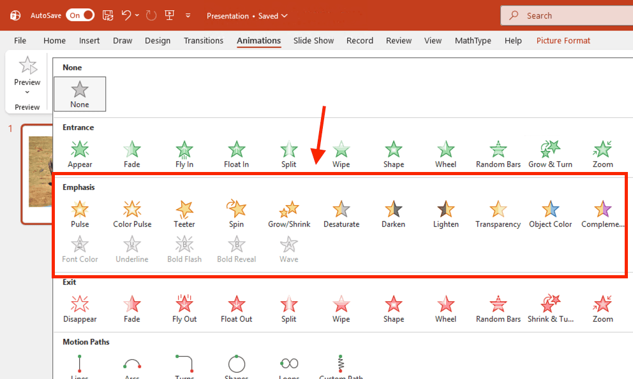Apply the Spin emphasis effect
The width and height of the screenshot is (633, 379).
pos(236,213)
